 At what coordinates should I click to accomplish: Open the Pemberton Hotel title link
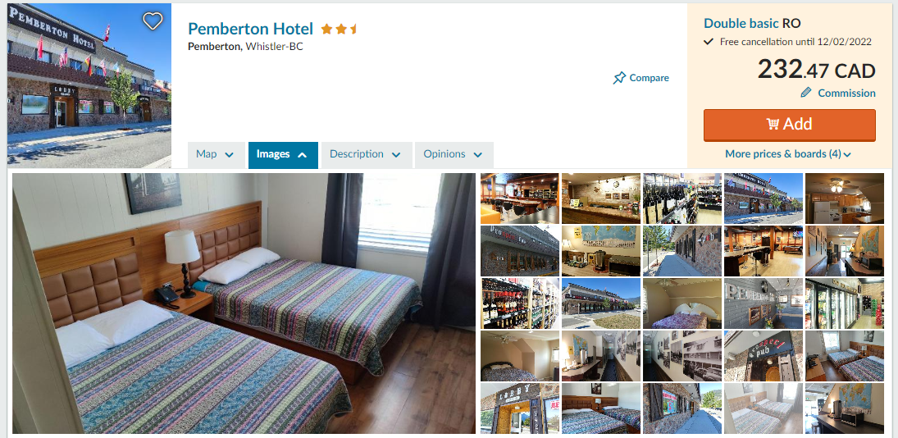(x=250, y=29)
